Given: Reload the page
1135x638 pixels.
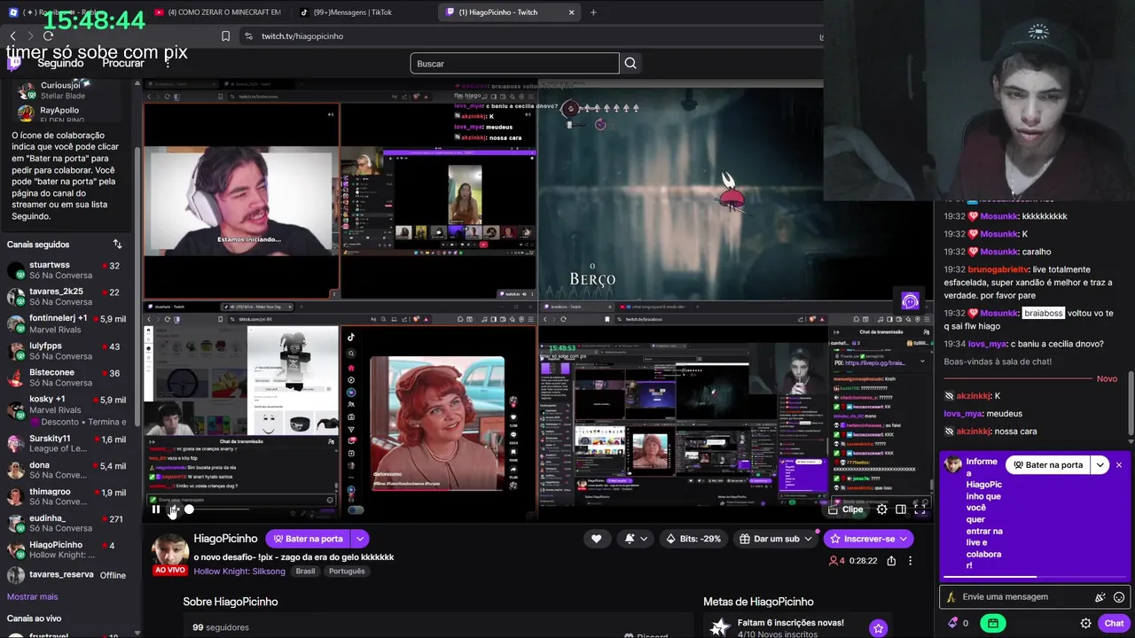Looking at the screenshot, I should (48, 36).
